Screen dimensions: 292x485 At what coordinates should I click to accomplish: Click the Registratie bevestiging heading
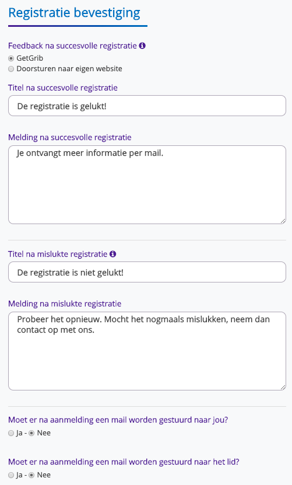pos(74,13)
